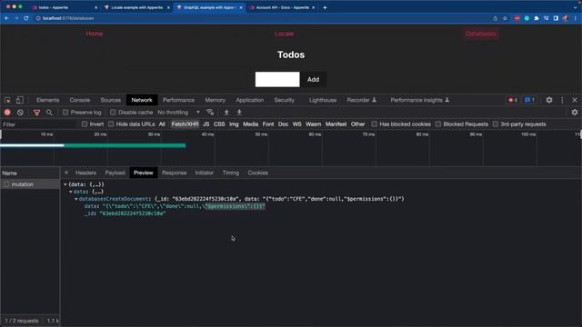Import HAR file upload arrow icon
Viewport: 582px width, 327px height.
[226, 113]
